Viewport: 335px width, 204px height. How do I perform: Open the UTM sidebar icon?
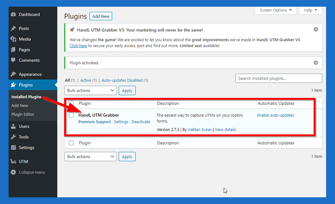click(x=13, y=162)
